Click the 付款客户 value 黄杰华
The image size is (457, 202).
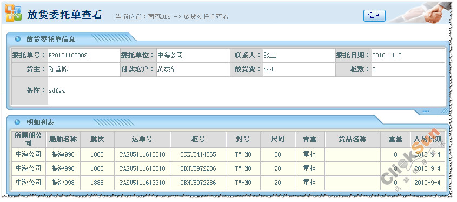[167, 69]
